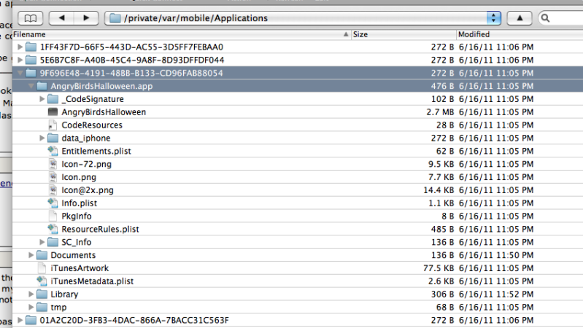Viewport: 583px width, 328px height.
Task: Expand folder 01A2C20D-3FB3-4DAC disclosure triangle
Action: pyautogui.click(x=20, y=320)
